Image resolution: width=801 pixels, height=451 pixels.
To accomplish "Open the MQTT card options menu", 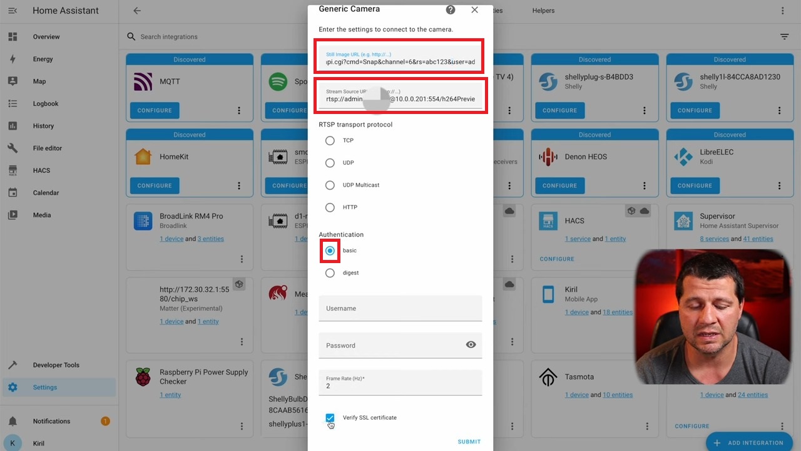I will [239, 110].
